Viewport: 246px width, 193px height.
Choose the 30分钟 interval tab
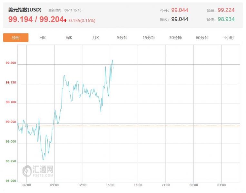(x=175, y=38)
